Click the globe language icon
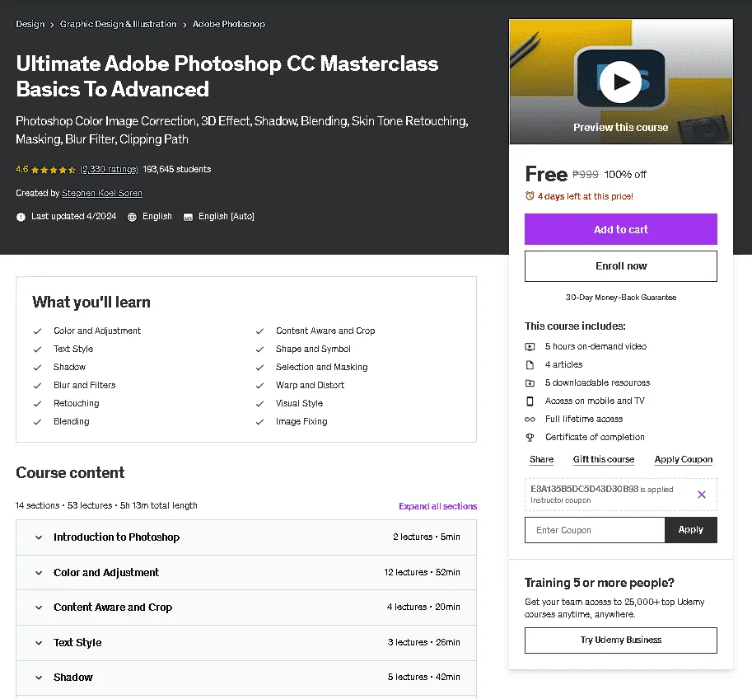 [132, 217]
